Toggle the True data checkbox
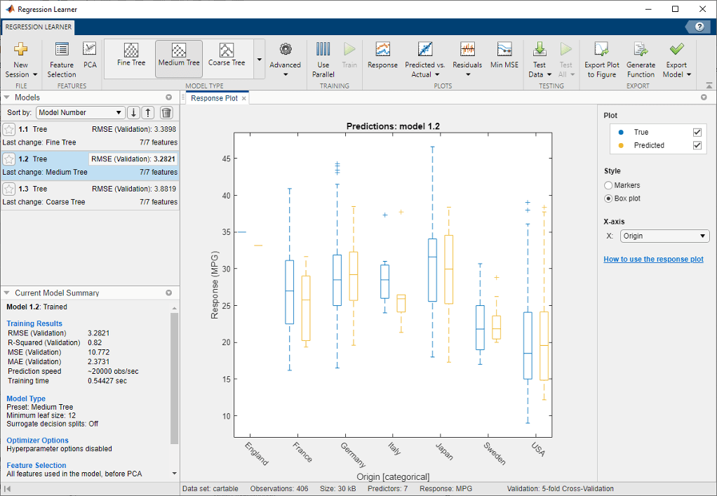The image size is (717, 496). tap(697, 132)
